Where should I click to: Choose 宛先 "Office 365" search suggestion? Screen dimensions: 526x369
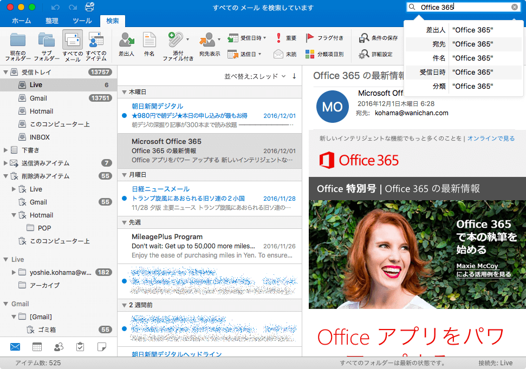(x=464, y=44)
